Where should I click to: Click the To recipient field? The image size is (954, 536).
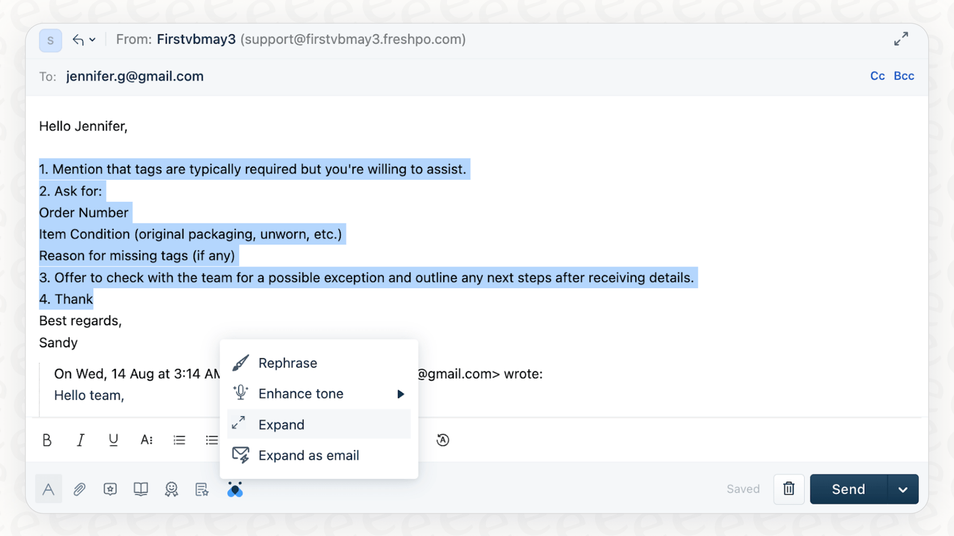(135, 76)
